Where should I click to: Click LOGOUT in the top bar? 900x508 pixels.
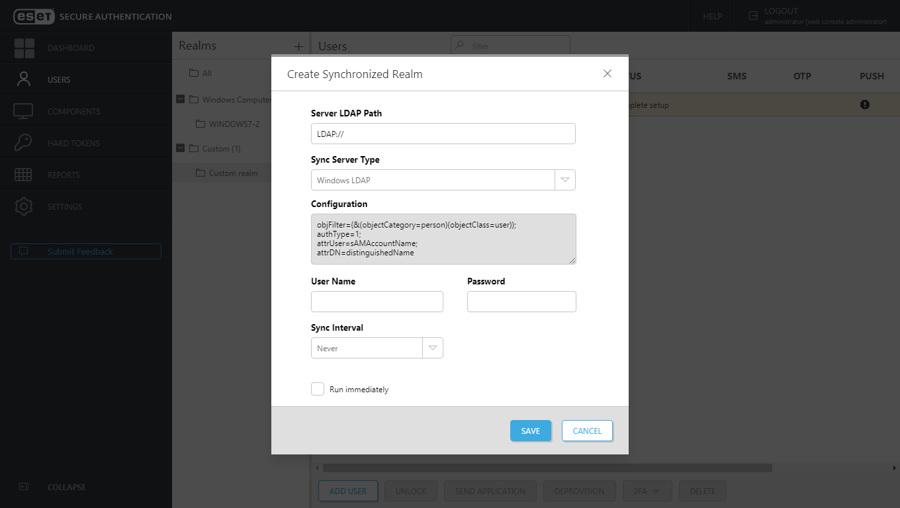coord(781,11)
